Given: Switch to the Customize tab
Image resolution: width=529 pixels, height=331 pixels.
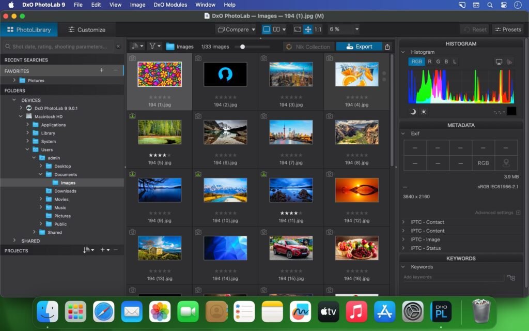Looking at the screenshot, I should pos(87,29).
